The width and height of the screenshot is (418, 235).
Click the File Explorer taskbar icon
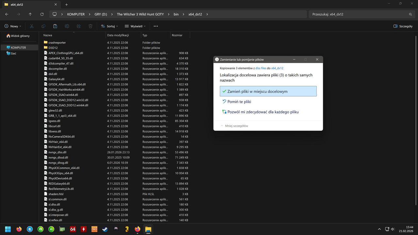coord(148,229)
